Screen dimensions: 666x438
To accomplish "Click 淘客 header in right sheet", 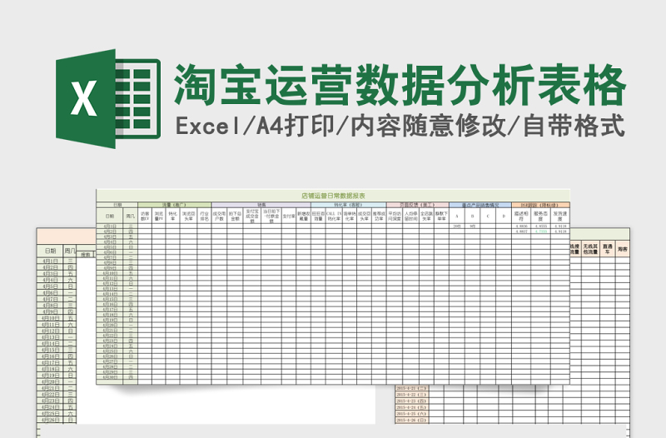I will coord(622,249).
